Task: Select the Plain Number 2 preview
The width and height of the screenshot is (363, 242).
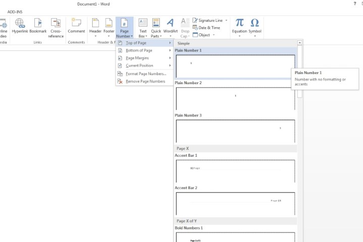Action: click(x=235, y=99)
